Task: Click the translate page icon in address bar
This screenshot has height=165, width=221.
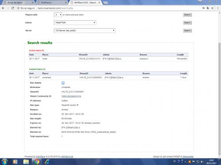Action: 208,8
